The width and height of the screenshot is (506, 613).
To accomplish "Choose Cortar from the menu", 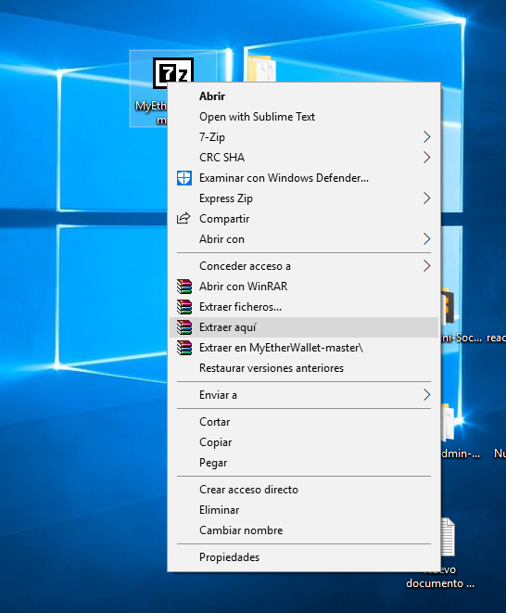I will (x=304, y=422).
